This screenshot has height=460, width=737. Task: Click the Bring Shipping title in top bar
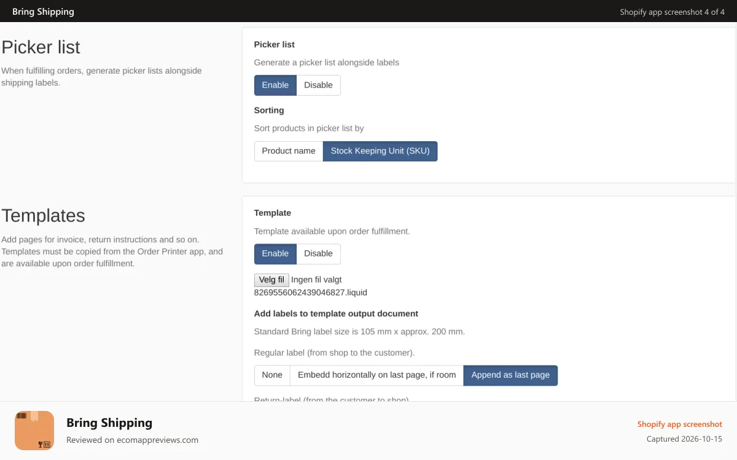(x=43, y=12)
